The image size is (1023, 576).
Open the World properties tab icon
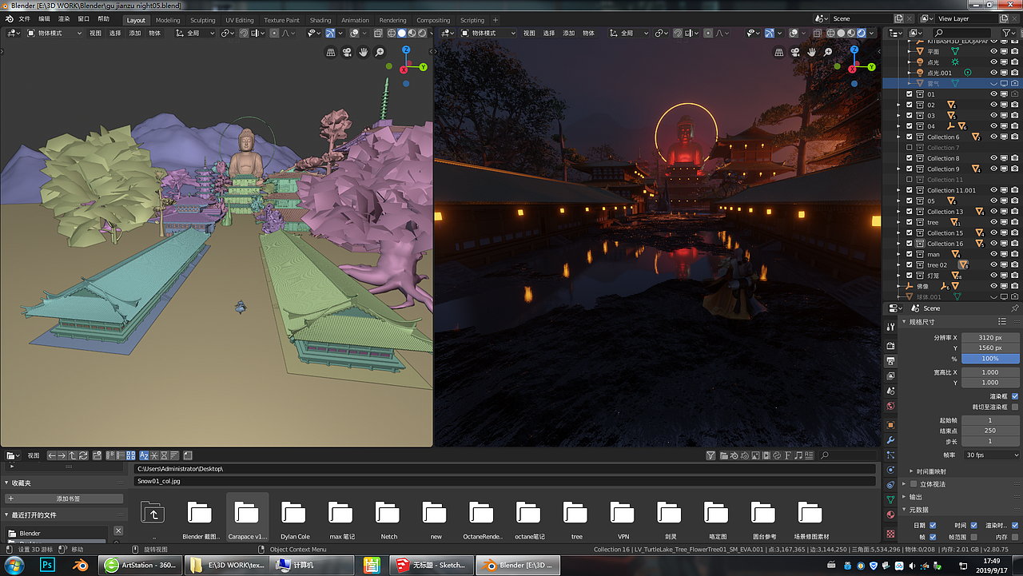[x=891, y=406]
